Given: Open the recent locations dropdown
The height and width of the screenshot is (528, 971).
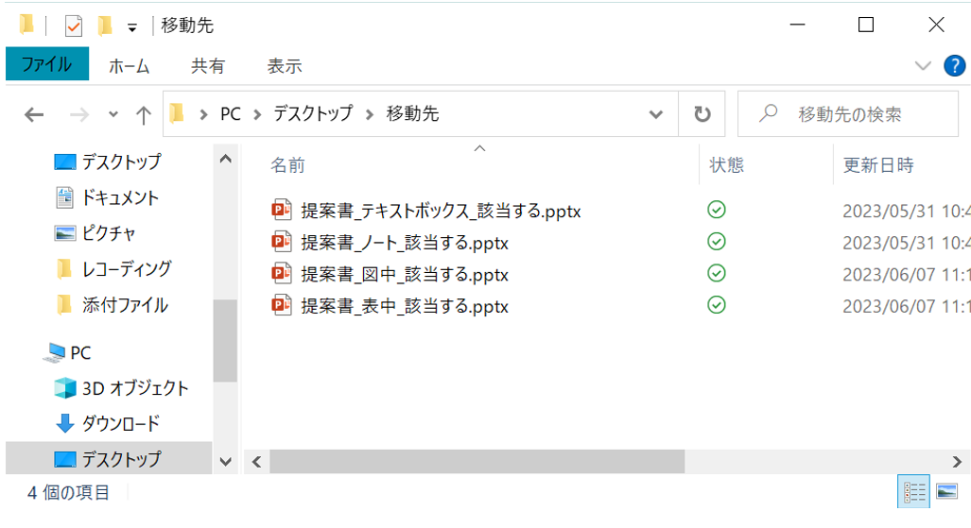Looking at the screenshot, I should click(x=113, y=114).
